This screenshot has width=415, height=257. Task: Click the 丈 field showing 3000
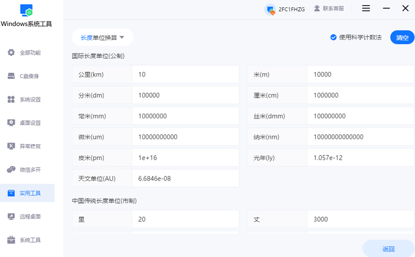pyautogui.click(x=361, y=219)
